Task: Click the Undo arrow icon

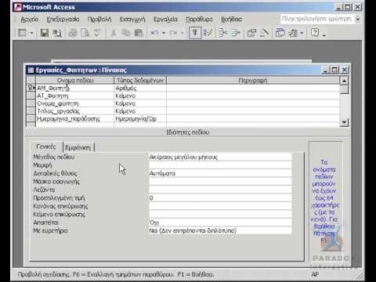Action: click(x=155, y=33)
